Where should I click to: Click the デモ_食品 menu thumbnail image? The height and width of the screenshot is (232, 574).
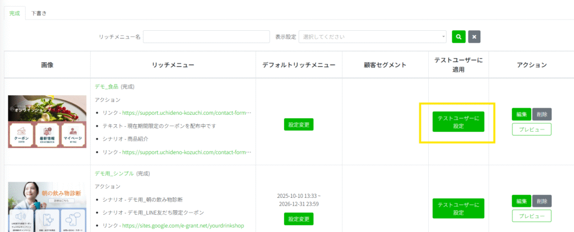point(47,122)
